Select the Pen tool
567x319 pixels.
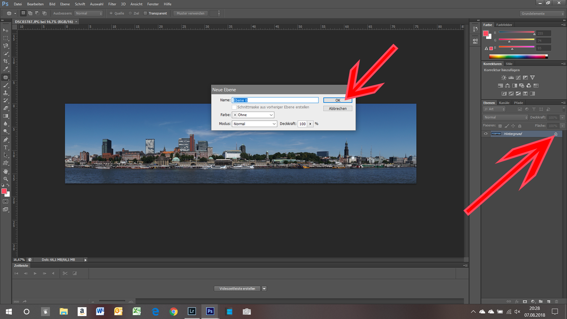pyautogui.click(x=6, y=140)
